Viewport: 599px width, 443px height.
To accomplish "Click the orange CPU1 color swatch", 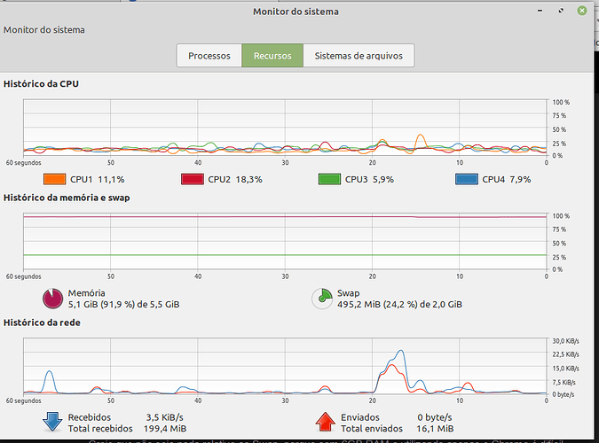I will click(55, 179).
